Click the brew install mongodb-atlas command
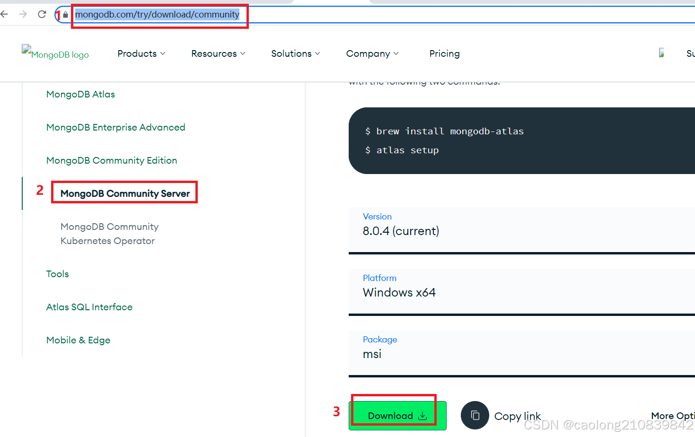Screen dimensions: 695x437 pyautogui.click(x=444, y=131)
